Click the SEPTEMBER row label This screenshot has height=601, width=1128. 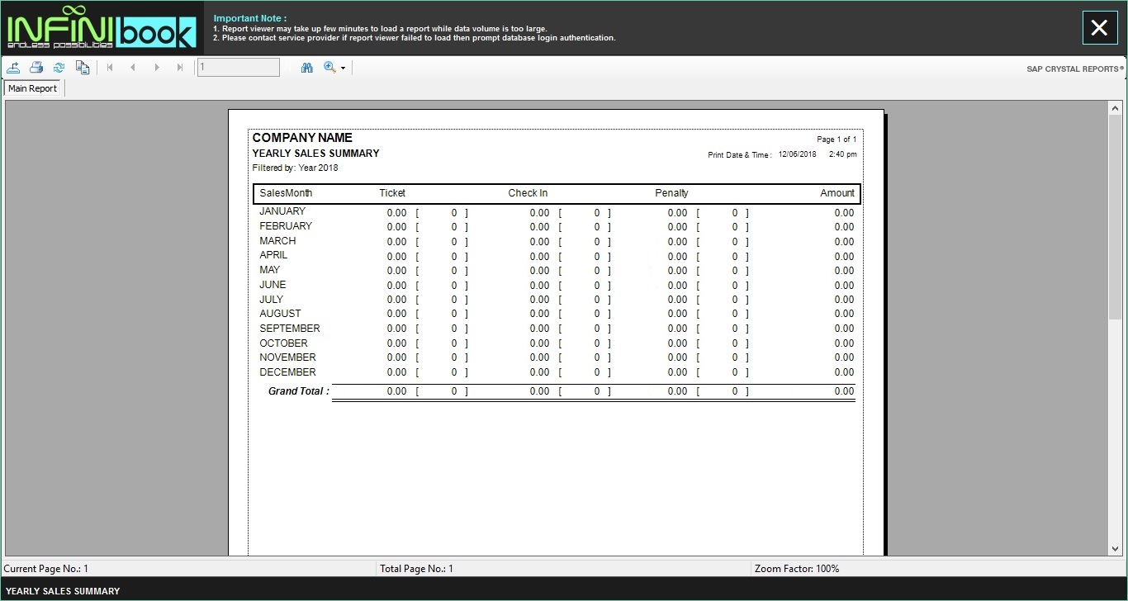pyautogui.click(x=290, y=329)
